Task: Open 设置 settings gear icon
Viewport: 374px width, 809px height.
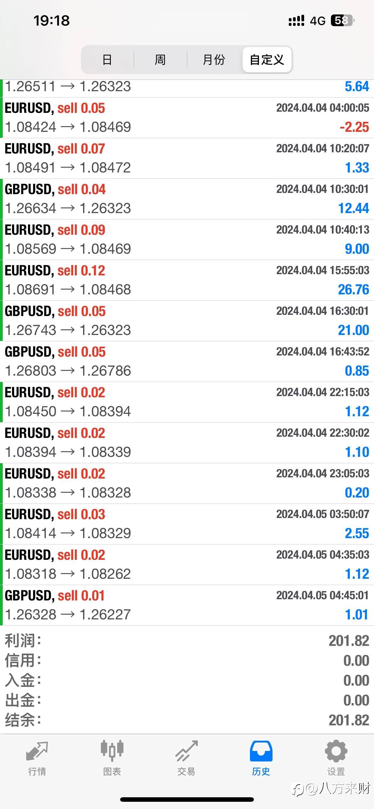Action: click(x=336, y=751)
